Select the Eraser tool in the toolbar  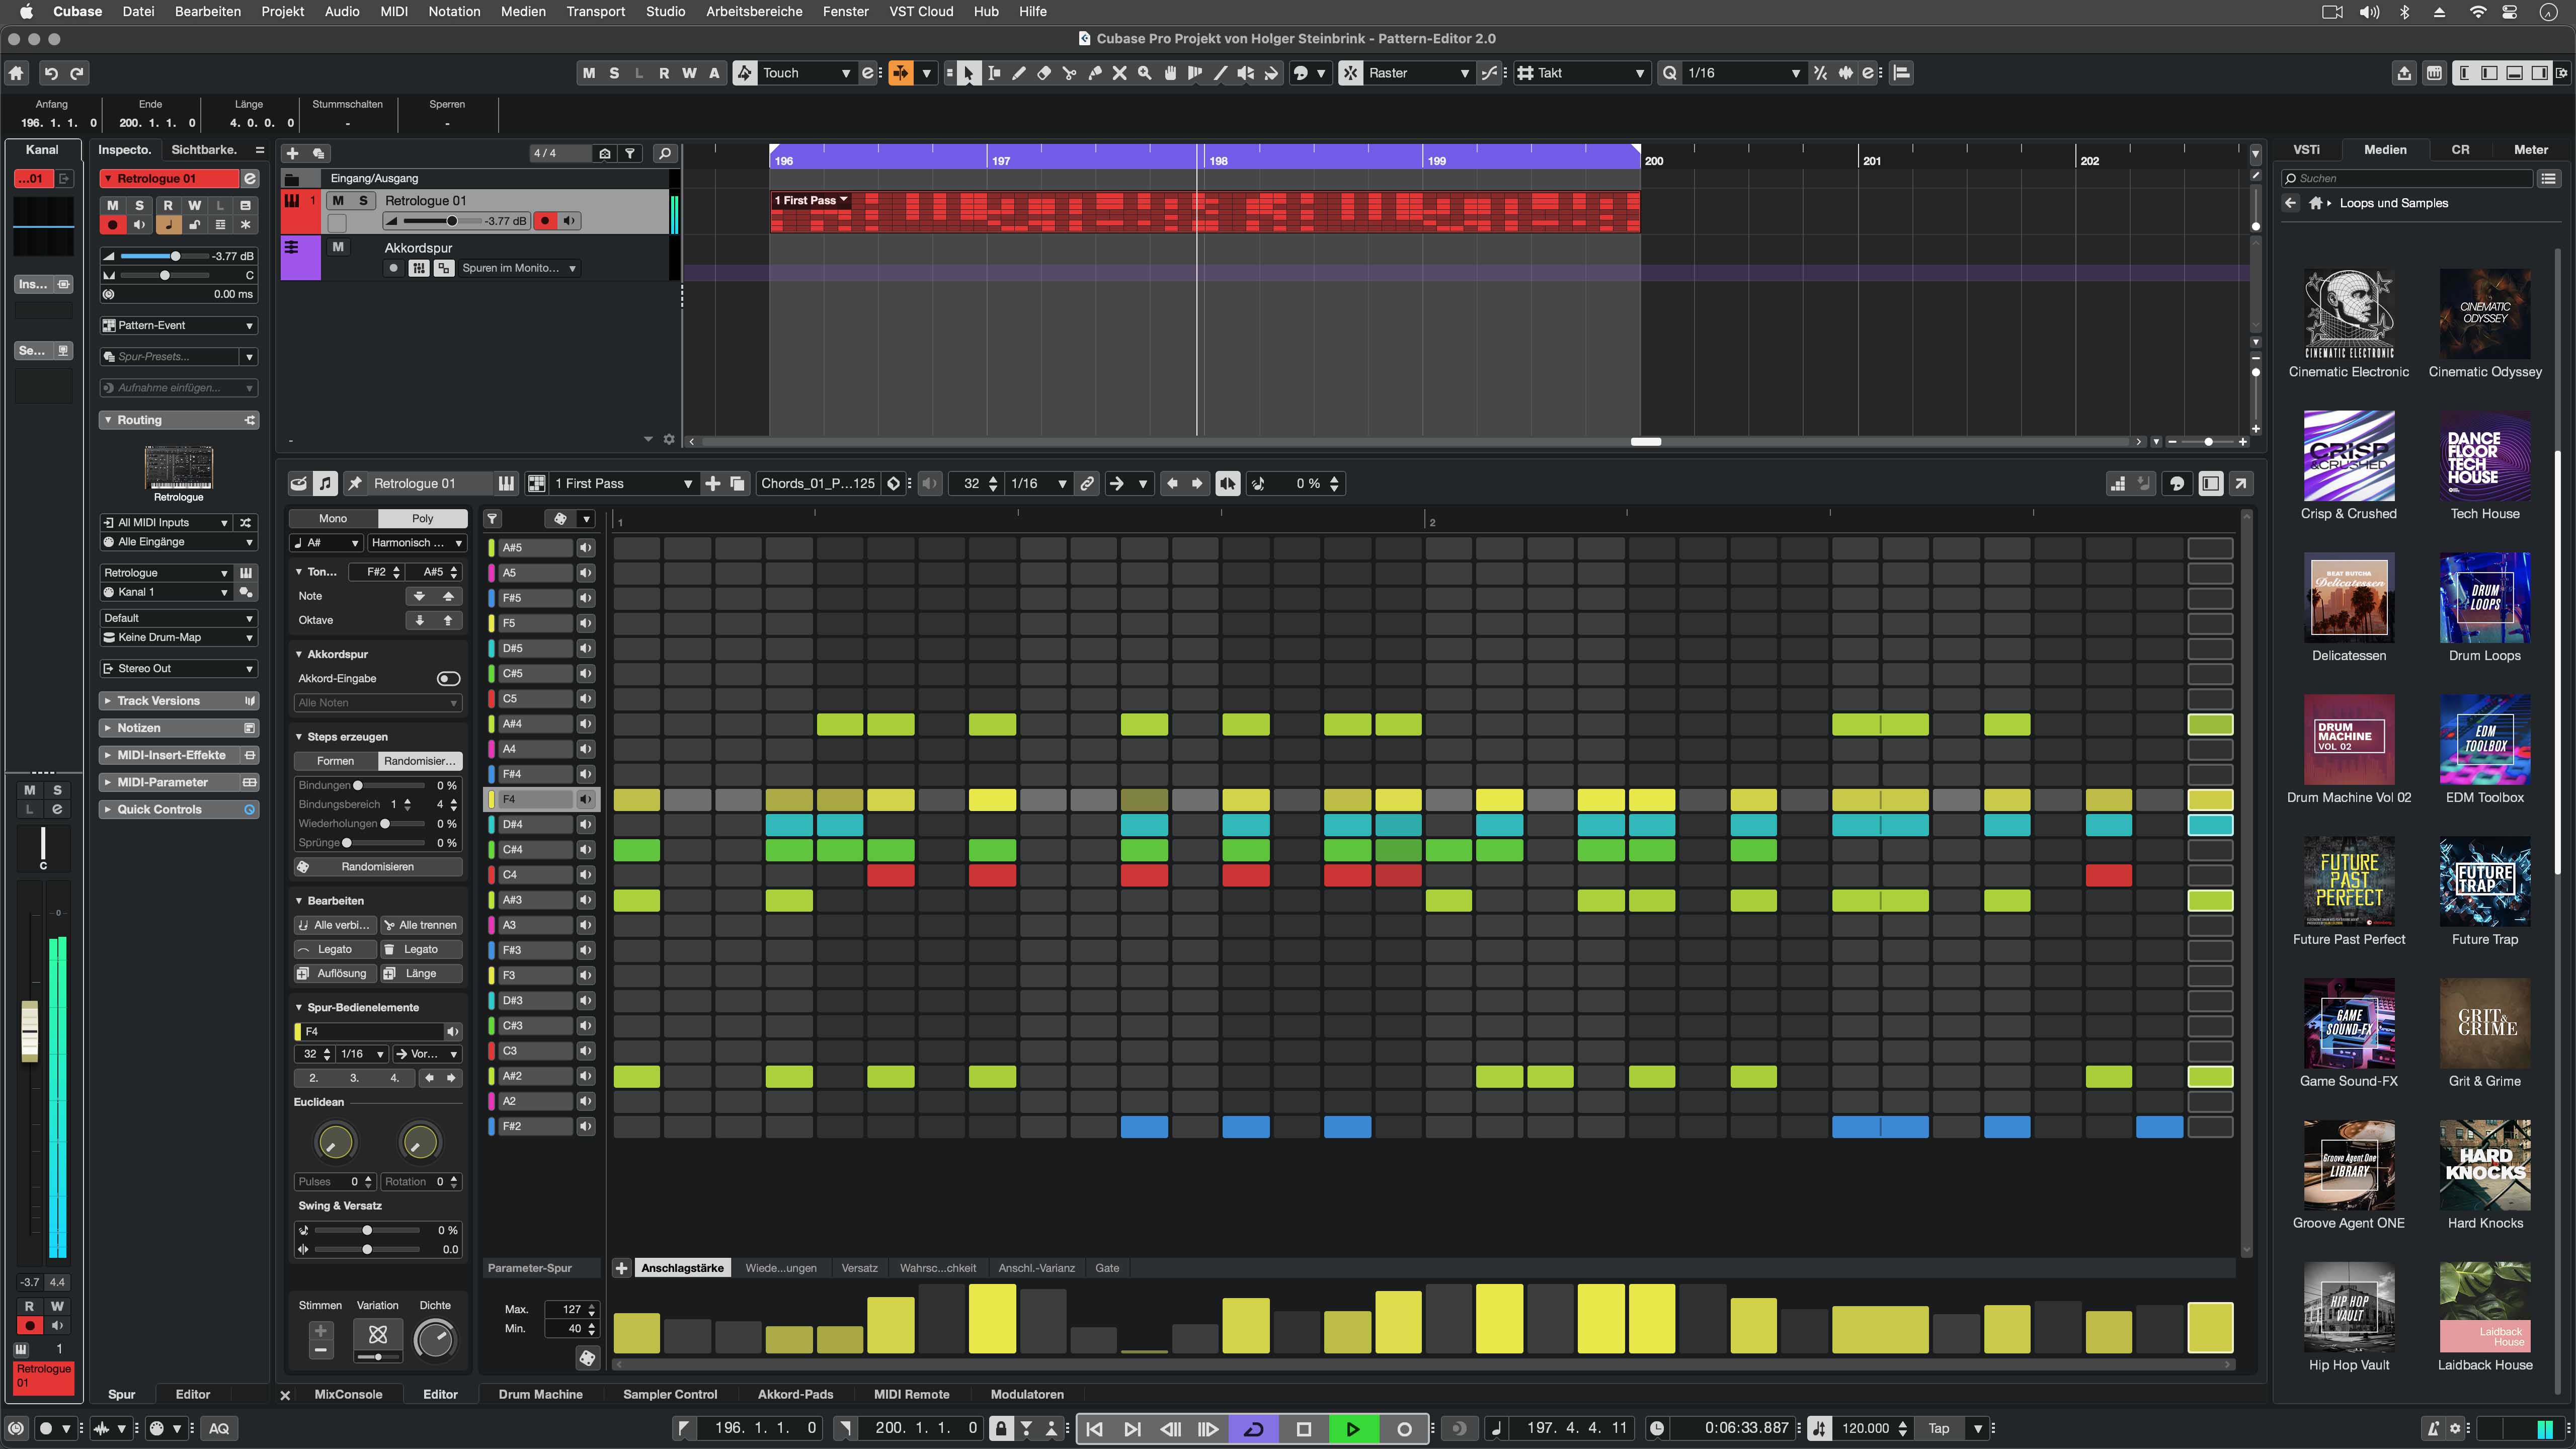tap(1043, 73)
